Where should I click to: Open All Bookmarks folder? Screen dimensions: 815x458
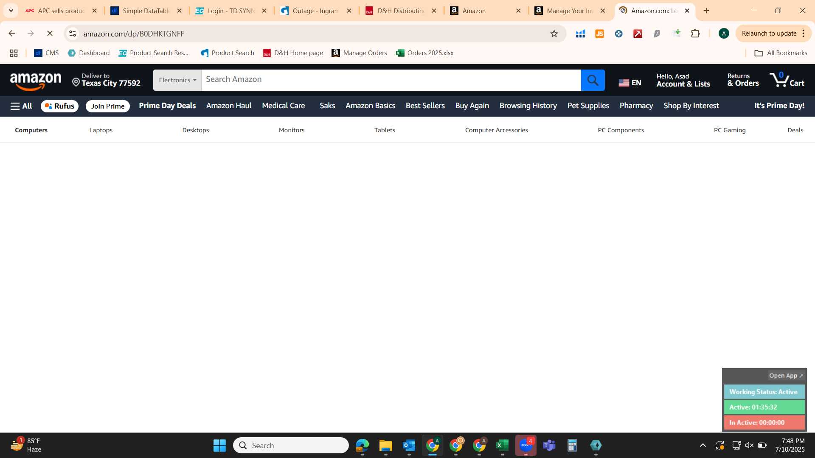780,53
